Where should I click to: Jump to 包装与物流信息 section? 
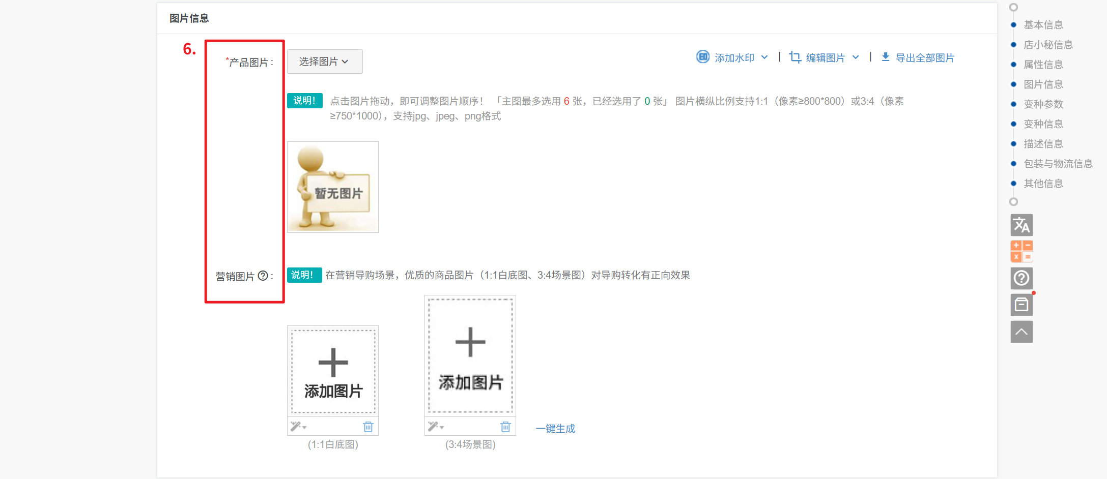(1058, 164)
